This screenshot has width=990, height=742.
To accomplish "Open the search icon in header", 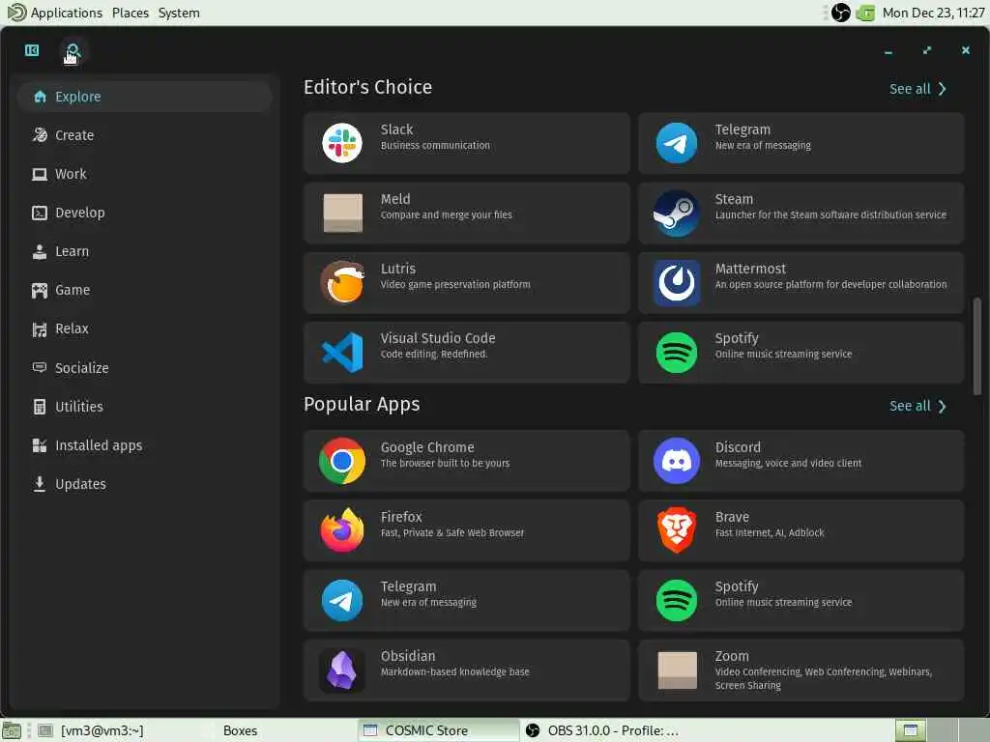I will click(73, 50).
